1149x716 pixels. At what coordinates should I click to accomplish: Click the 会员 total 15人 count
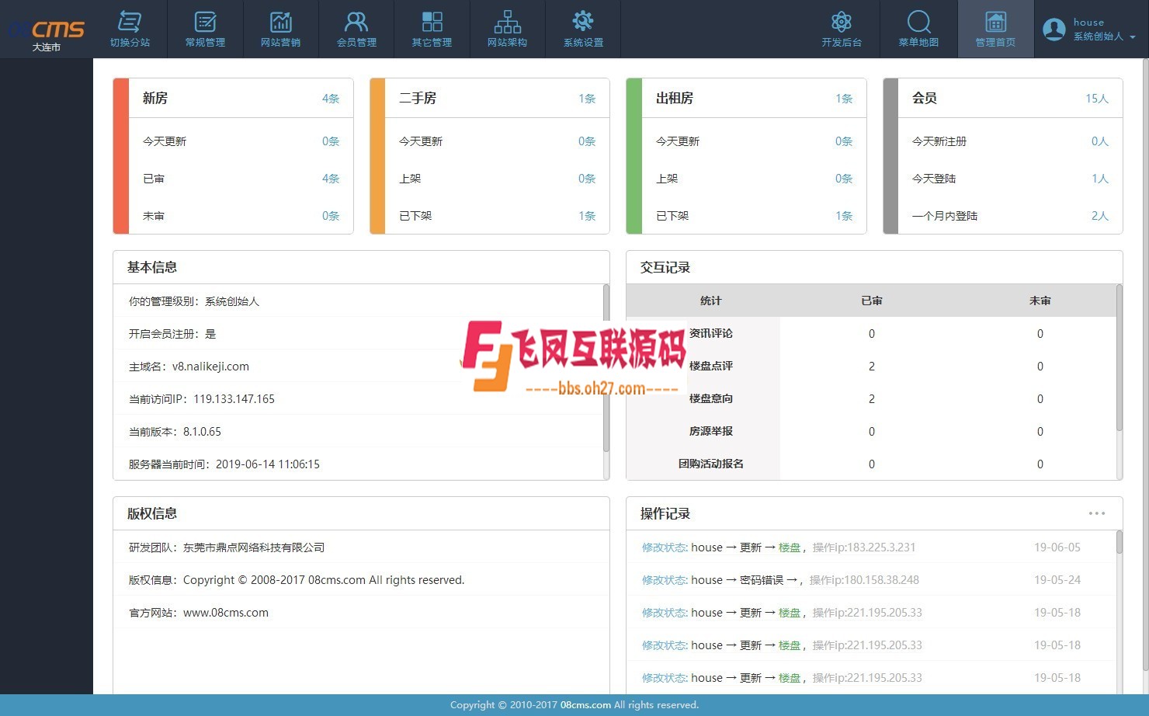click(1097, 99)
